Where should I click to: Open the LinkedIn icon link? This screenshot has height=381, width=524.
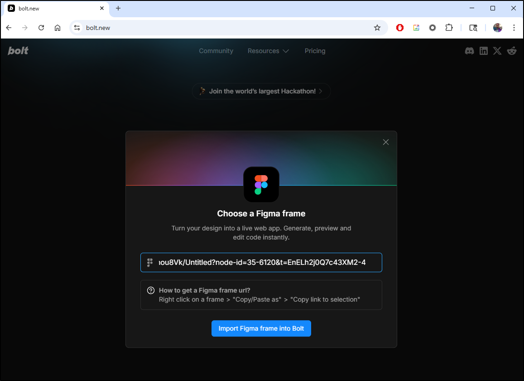tap(484, 51)
